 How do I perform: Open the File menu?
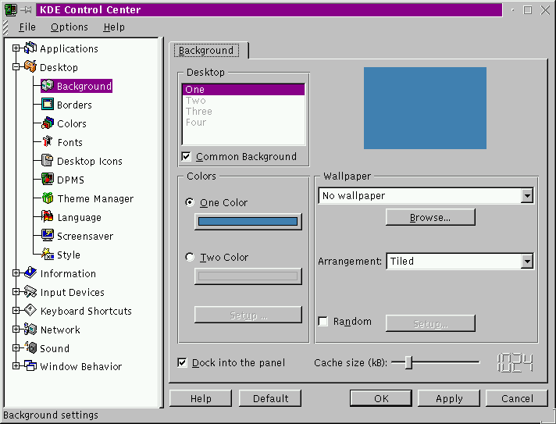[x=27, y=27]
